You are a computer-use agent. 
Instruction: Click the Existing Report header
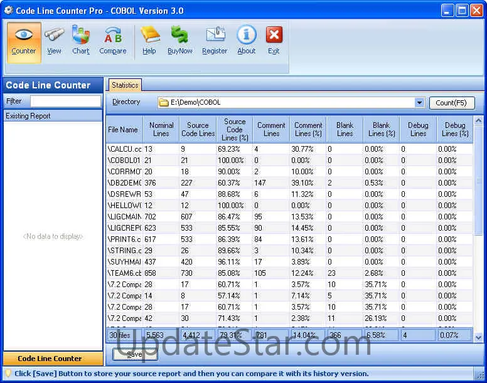[x=53, y=116]
